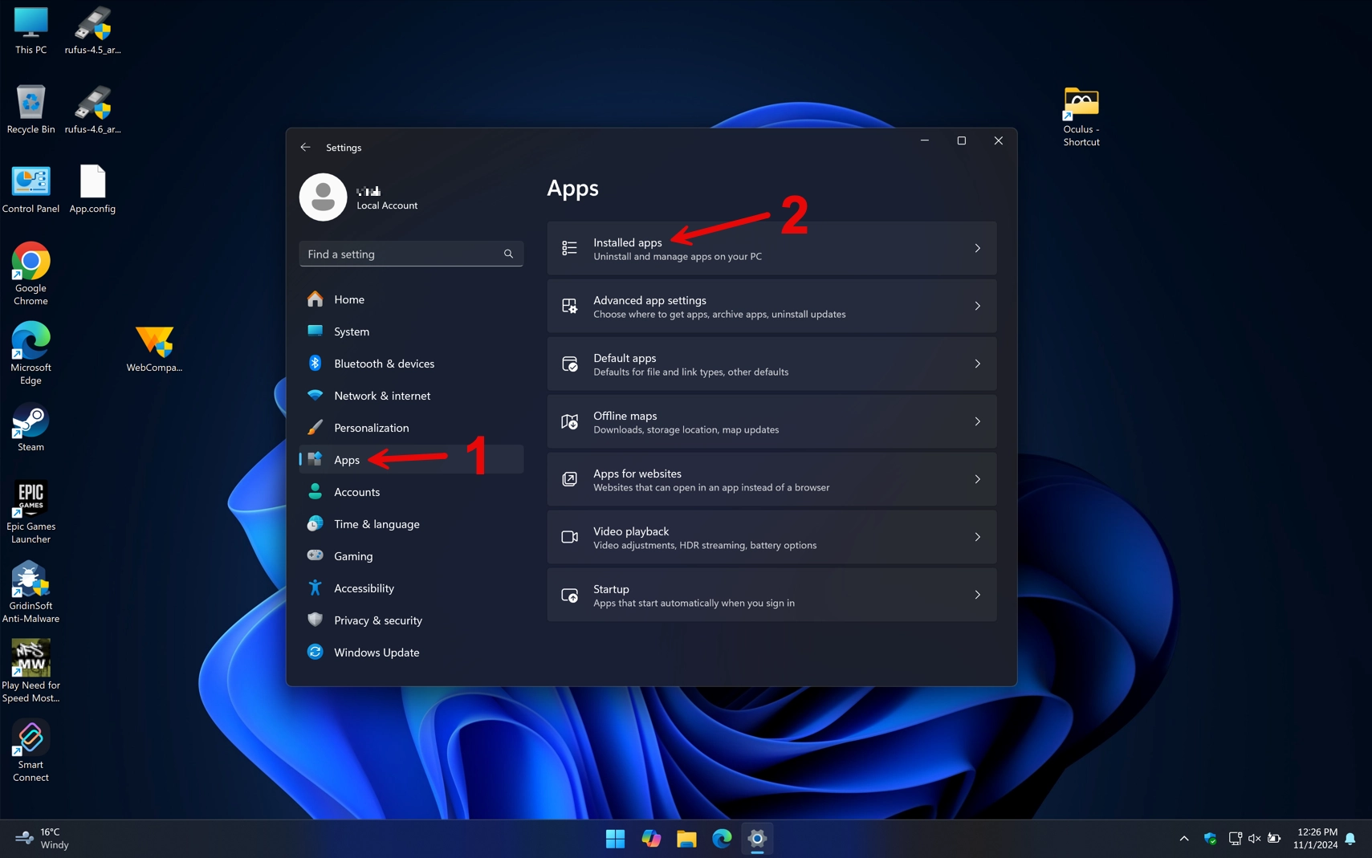Click the Accessibility icon in sidebar
Image resolution: width=1372 pixels, height=858 pixels.
coord(315,588)
